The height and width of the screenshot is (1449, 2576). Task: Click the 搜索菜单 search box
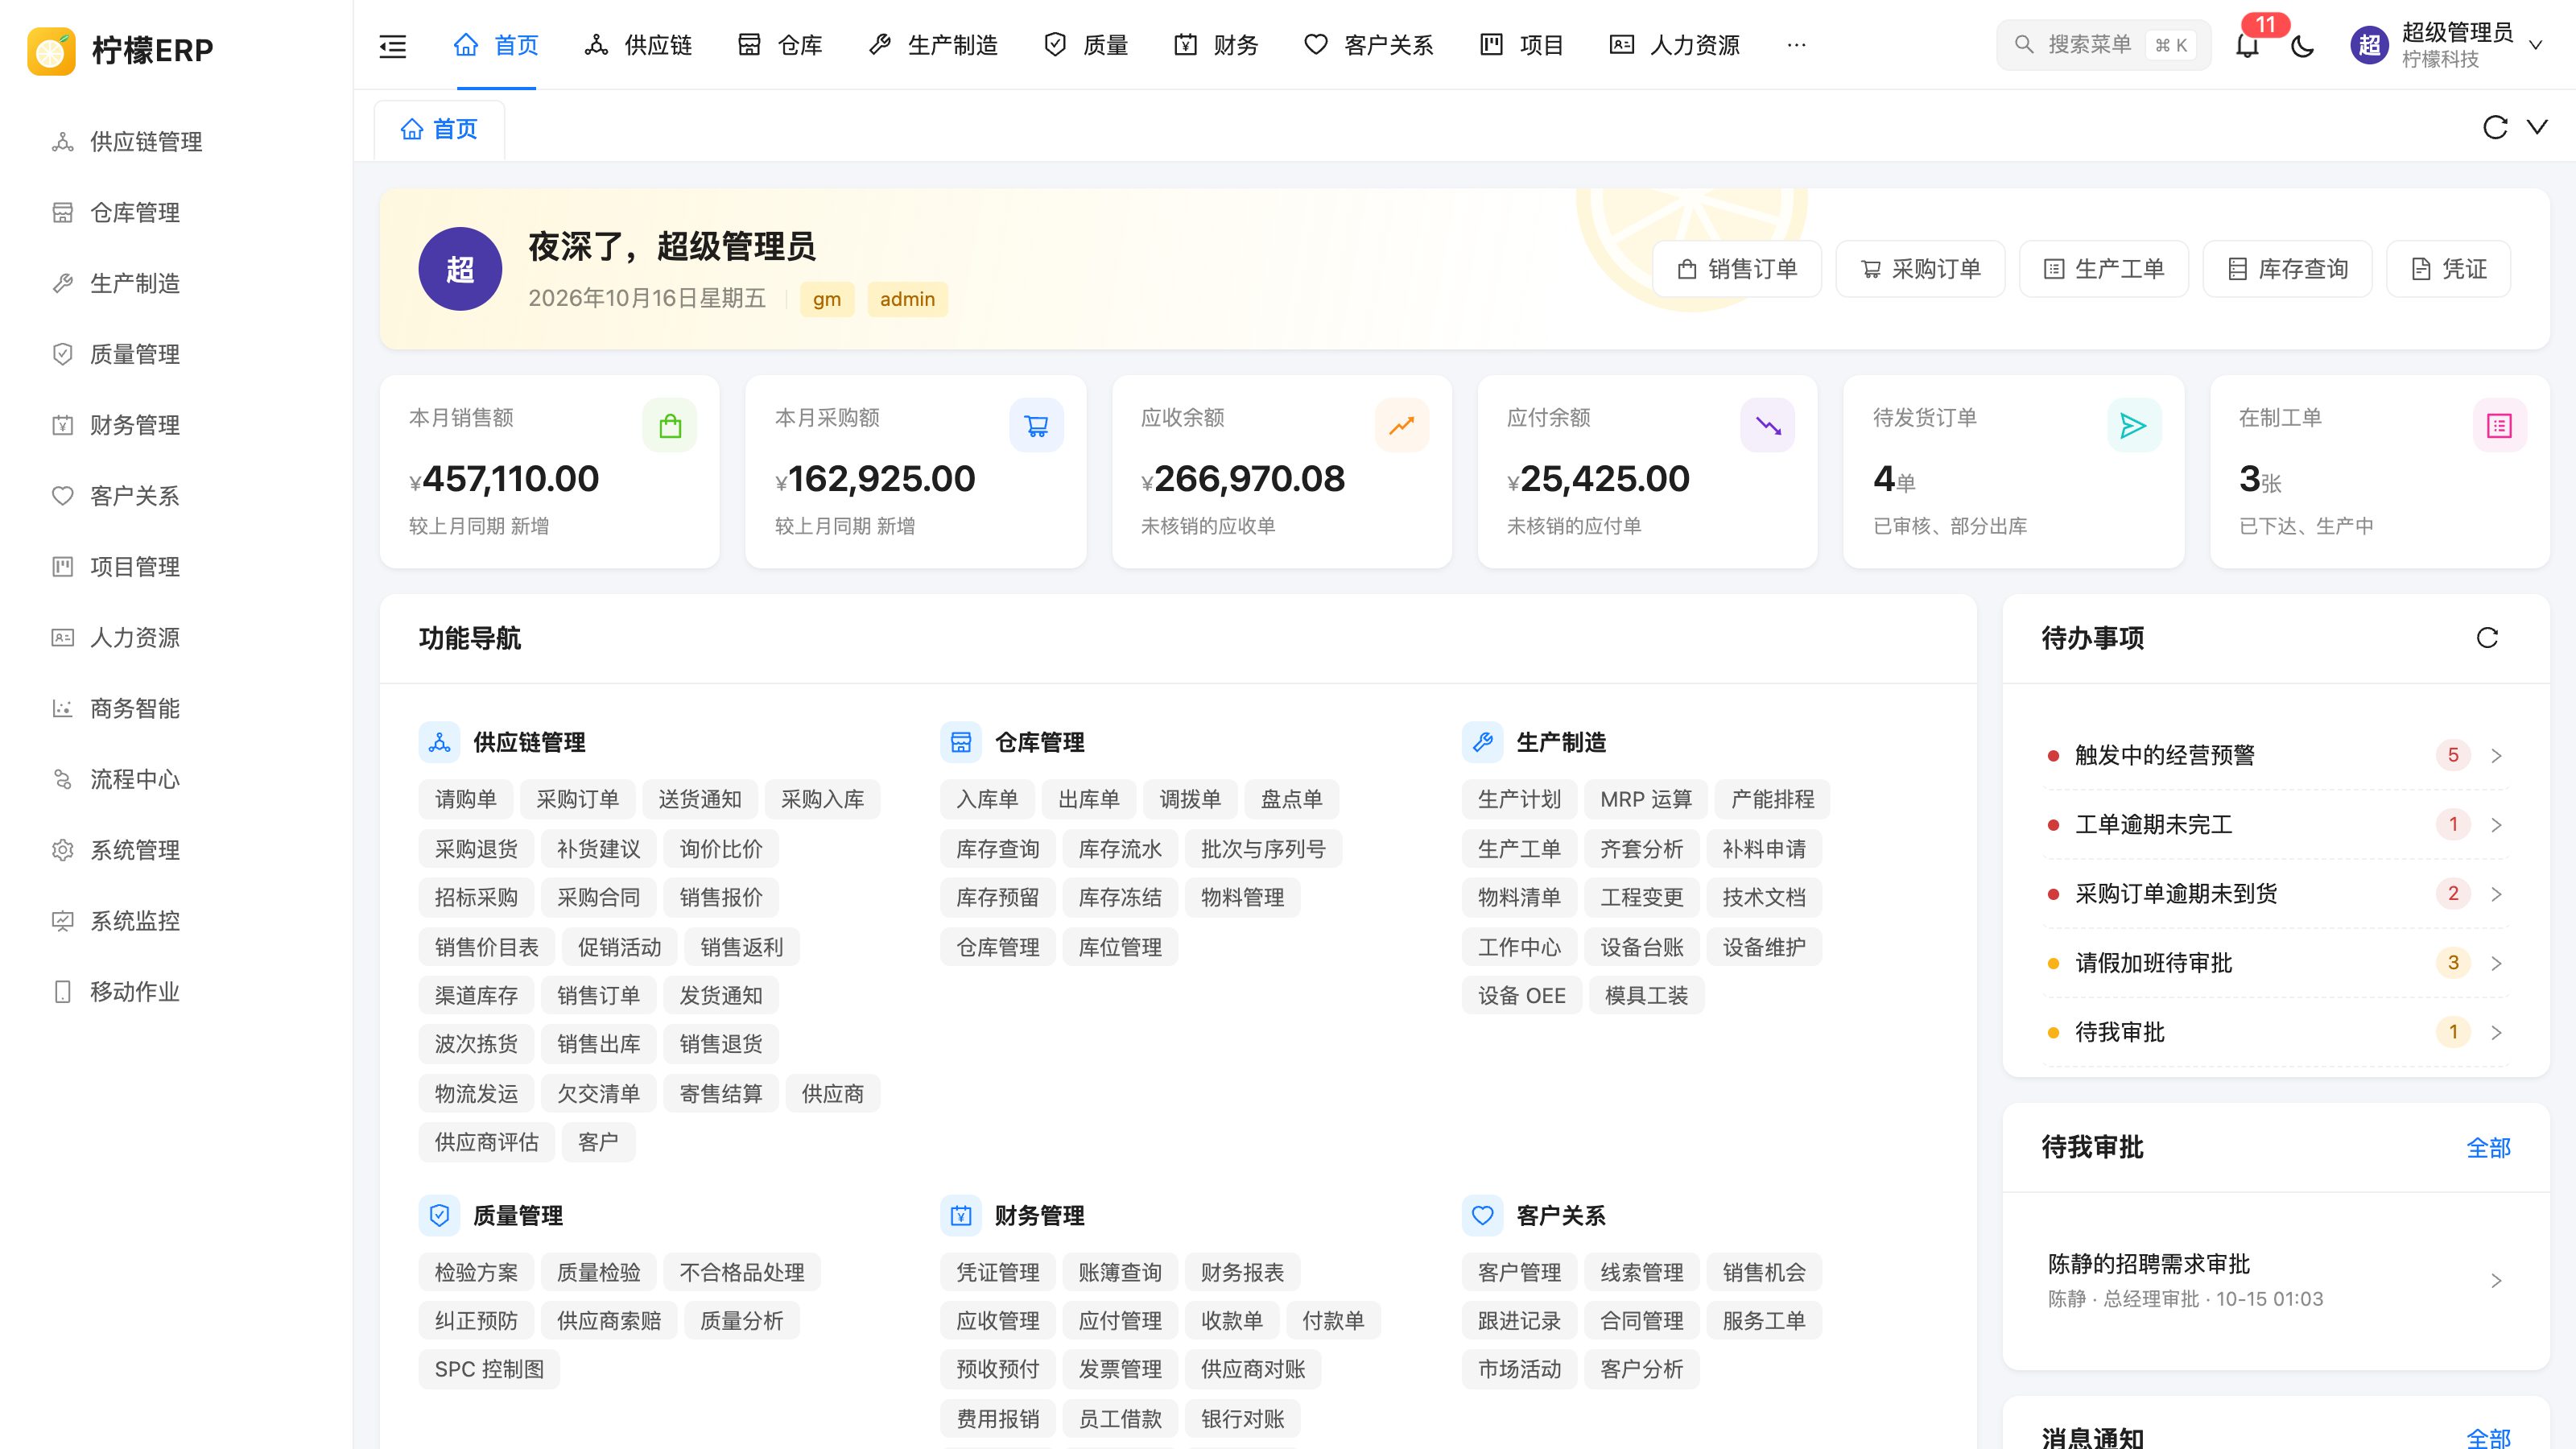[2103, 45]
